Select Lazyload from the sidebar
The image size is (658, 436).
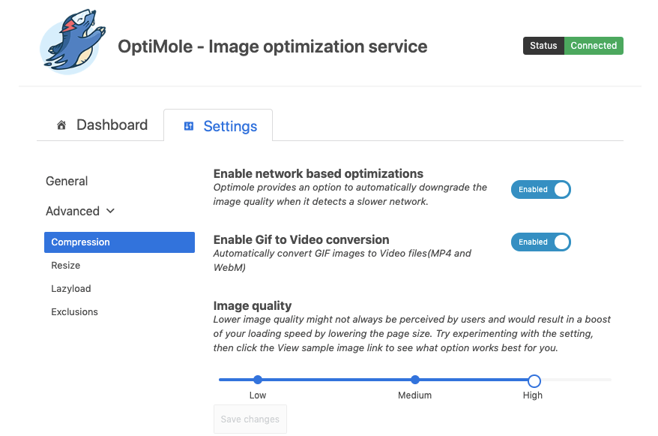coord(70,288)
